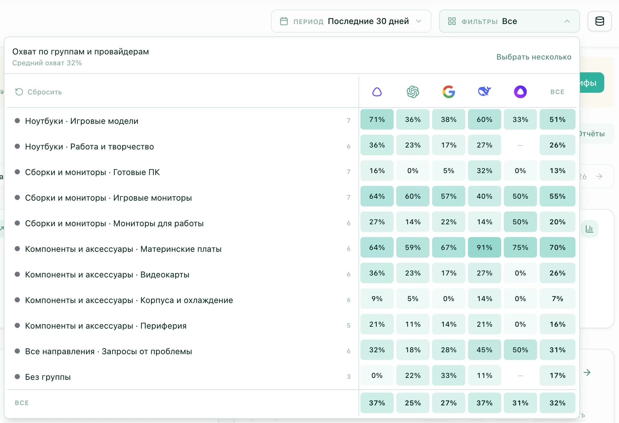Select the Без группы row

click(183, 377)
